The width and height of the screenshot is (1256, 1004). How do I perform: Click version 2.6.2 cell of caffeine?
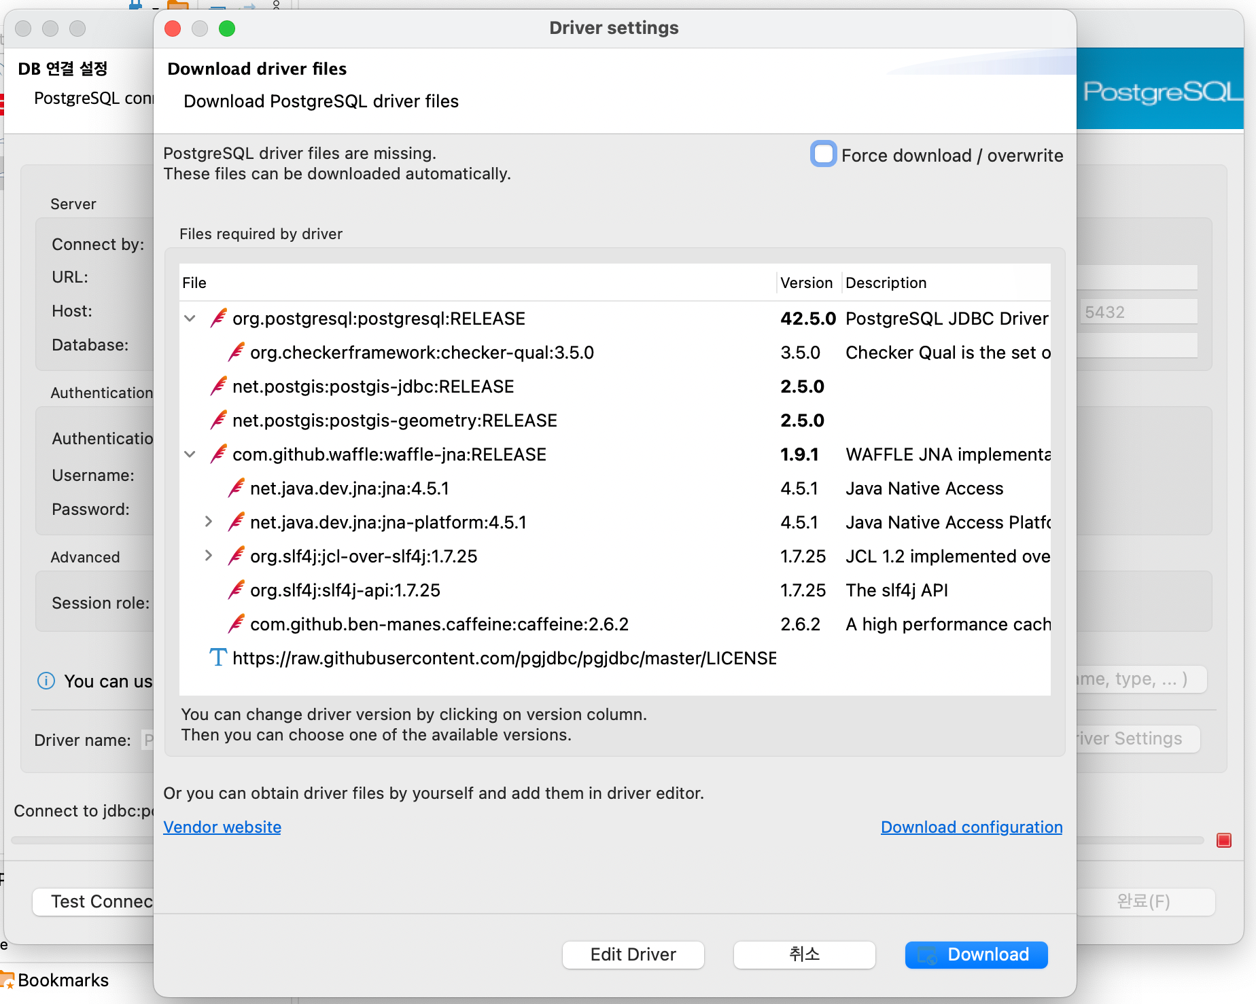coord(800,624)
